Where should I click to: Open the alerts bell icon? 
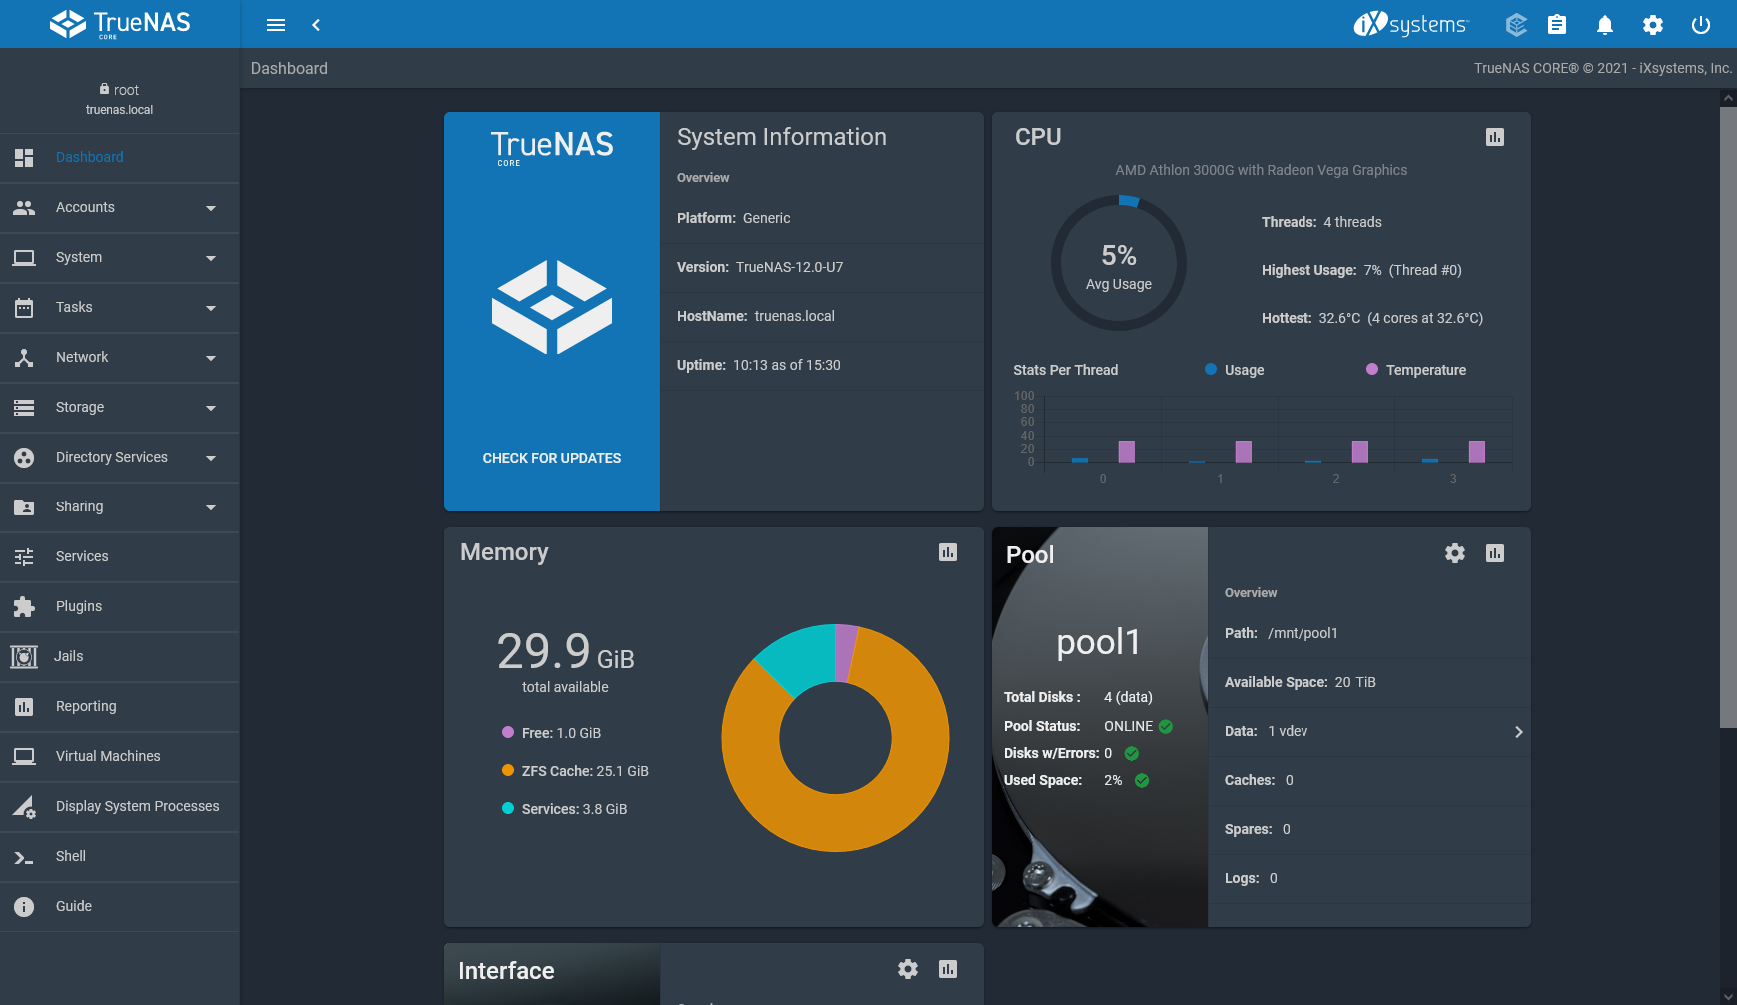point(1605,25)
